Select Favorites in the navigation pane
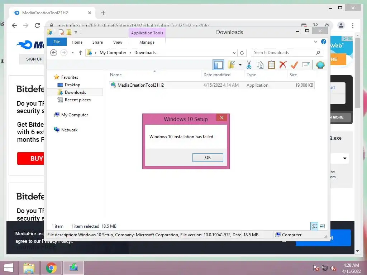 point(70,77)
